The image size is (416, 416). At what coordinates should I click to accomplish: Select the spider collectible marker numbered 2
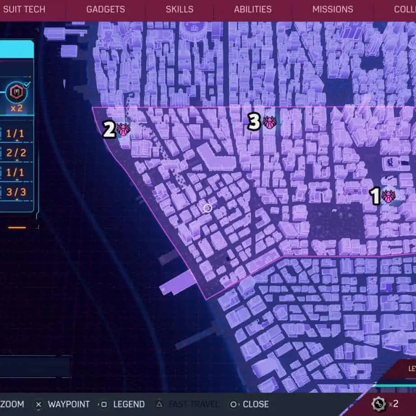point(123,130)
